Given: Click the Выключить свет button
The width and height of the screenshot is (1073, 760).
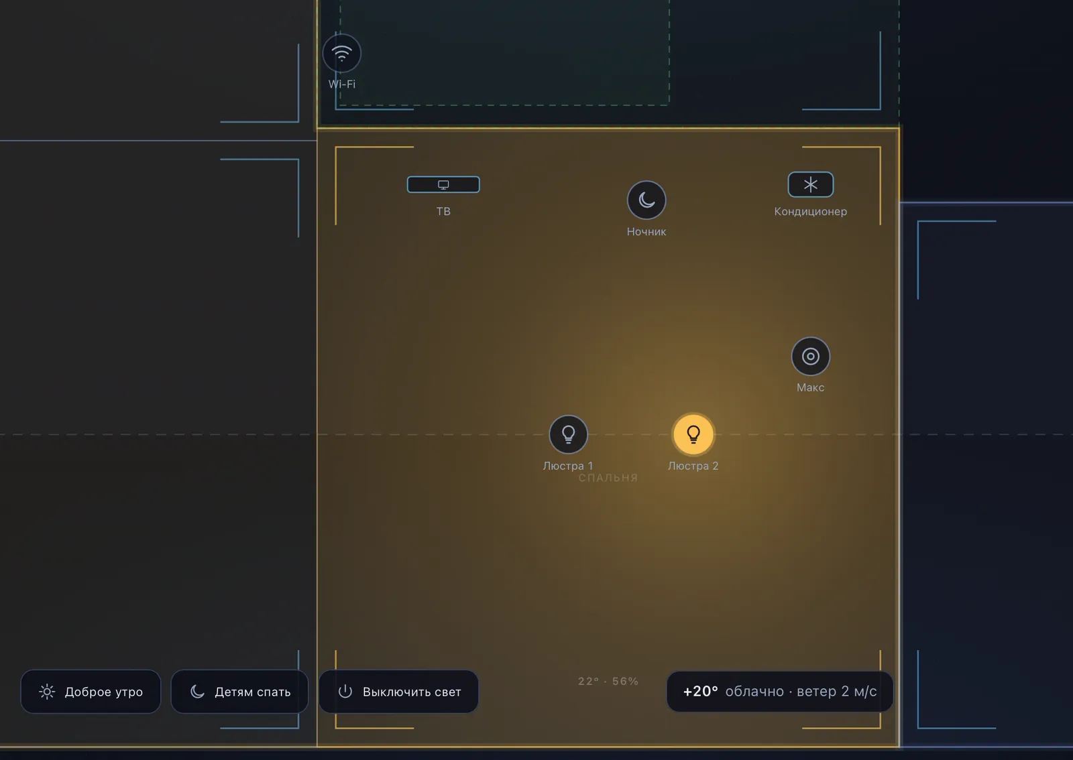Looking at the screenshot, I should tap(398, 692).
